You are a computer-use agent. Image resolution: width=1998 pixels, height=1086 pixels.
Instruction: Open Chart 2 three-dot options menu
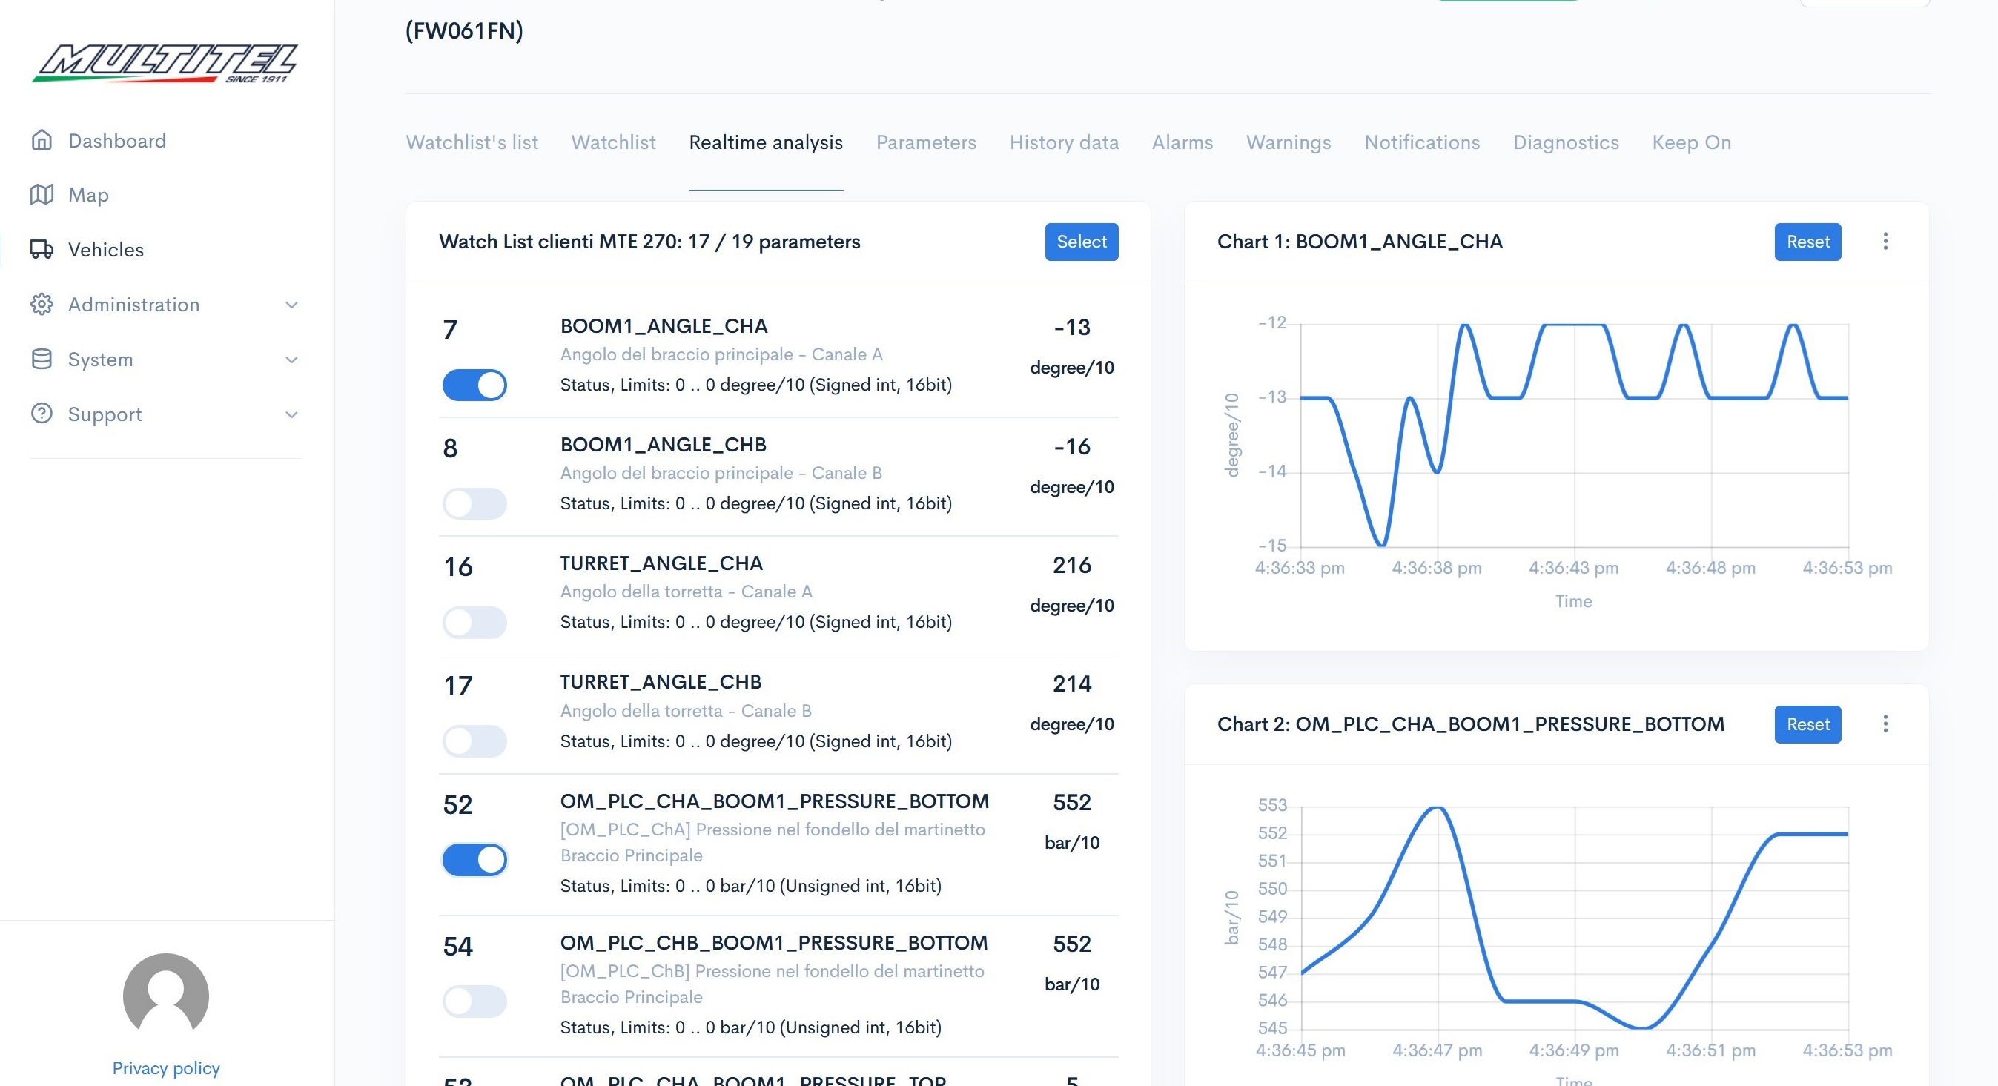tap(1885, 724)
